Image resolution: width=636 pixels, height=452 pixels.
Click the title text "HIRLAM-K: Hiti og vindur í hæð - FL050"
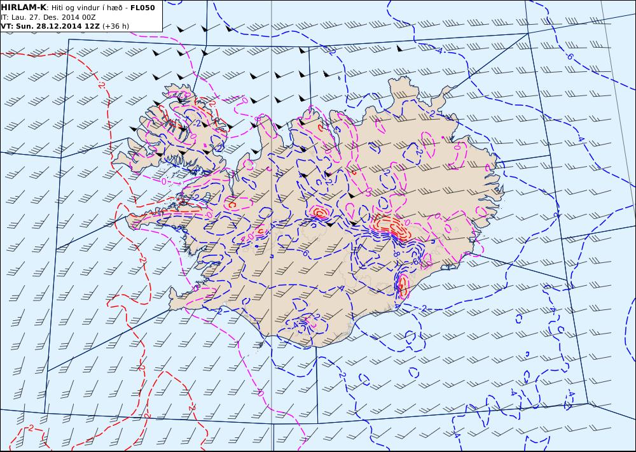click(x=78, y=8)
